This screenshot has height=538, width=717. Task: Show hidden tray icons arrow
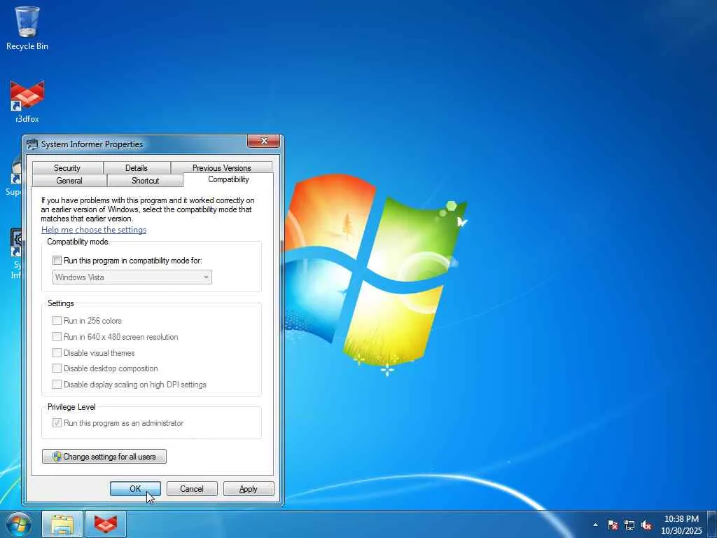[x=595, y=525]
